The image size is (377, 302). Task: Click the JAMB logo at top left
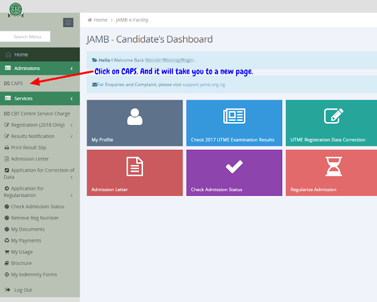16,10
